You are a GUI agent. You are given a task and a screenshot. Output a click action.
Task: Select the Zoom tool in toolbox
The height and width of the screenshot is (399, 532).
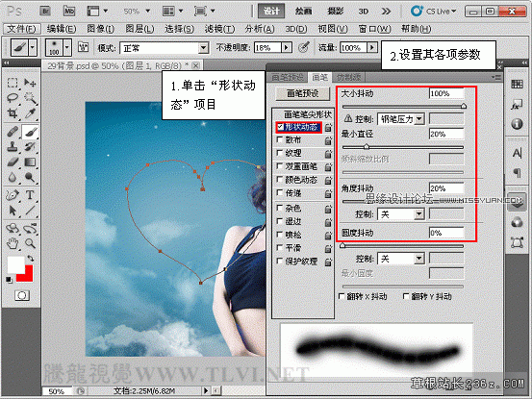(30, 243)
